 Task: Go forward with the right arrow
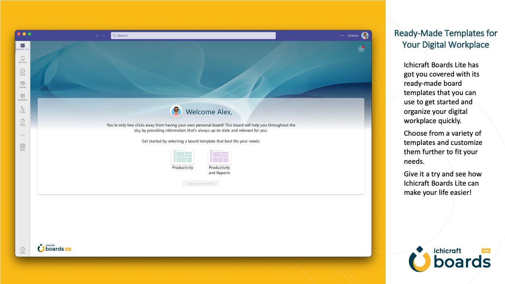point(104,35)
